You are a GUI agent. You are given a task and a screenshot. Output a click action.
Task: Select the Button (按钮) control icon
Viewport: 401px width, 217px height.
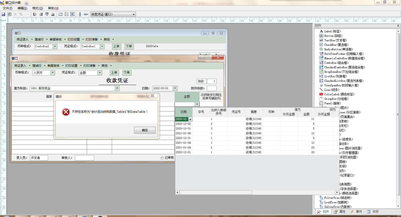(321, 36)
